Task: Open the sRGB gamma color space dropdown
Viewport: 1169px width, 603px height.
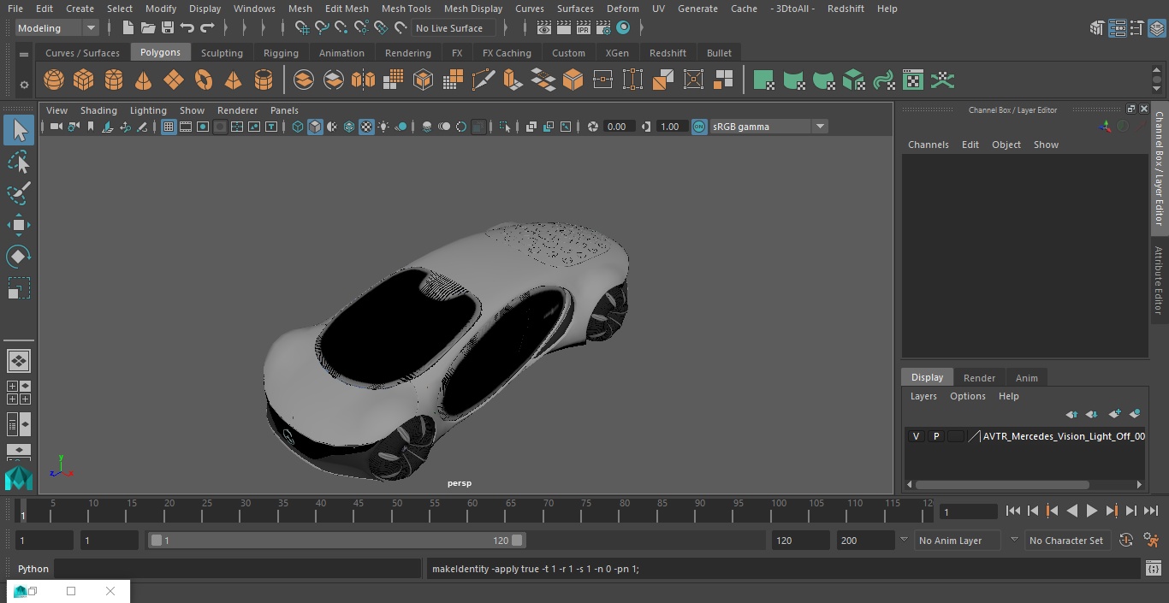Action: [x=819, y=127]
